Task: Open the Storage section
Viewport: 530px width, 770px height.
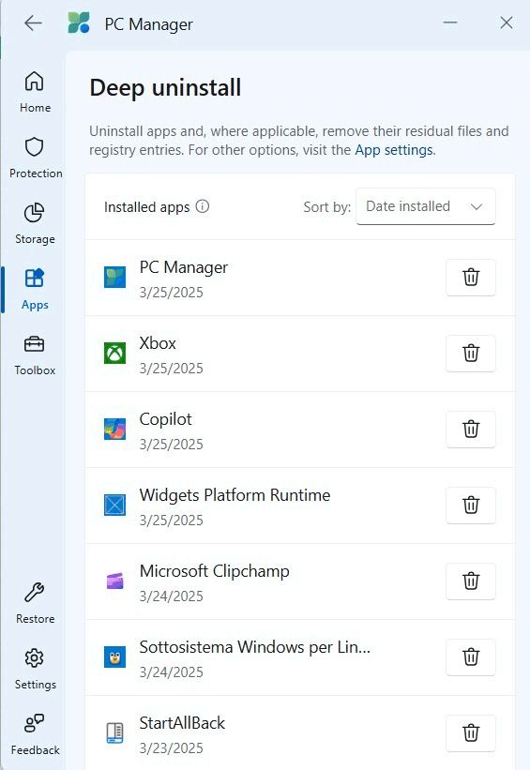Action: pos(35,223)
